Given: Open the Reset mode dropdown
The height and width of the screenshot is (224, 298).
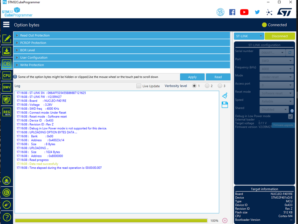Looking at the screenshot, I should [x=277, y=93].
